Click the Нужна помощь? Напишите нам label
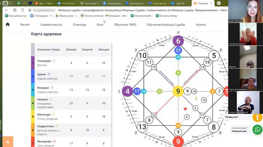 pos(239,129)
